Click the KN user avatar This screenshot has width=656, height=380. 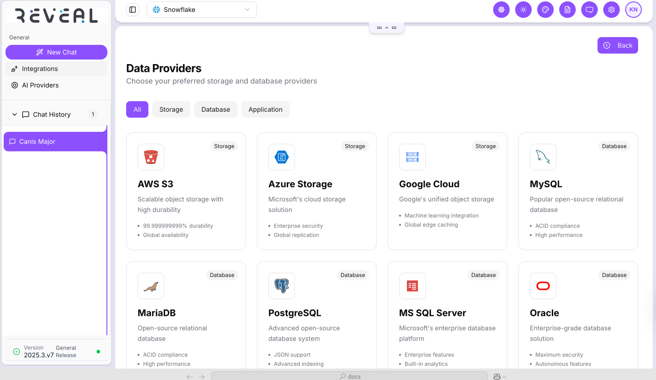[x=633, y=10]
